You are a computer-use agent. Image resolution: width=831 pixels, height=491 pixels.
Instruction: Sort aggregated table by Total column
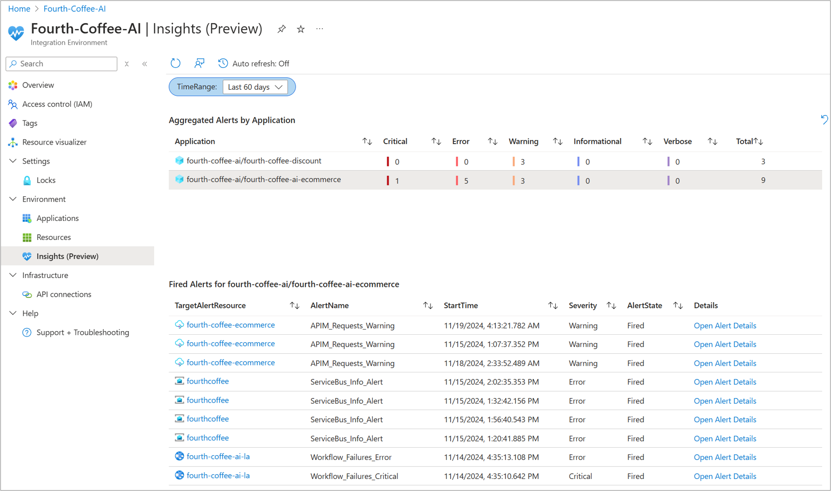coord(758,141)
